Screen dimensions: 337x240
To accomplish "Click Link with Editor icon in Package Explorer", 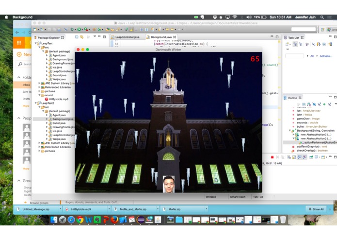I will click(x=81, y=37).
